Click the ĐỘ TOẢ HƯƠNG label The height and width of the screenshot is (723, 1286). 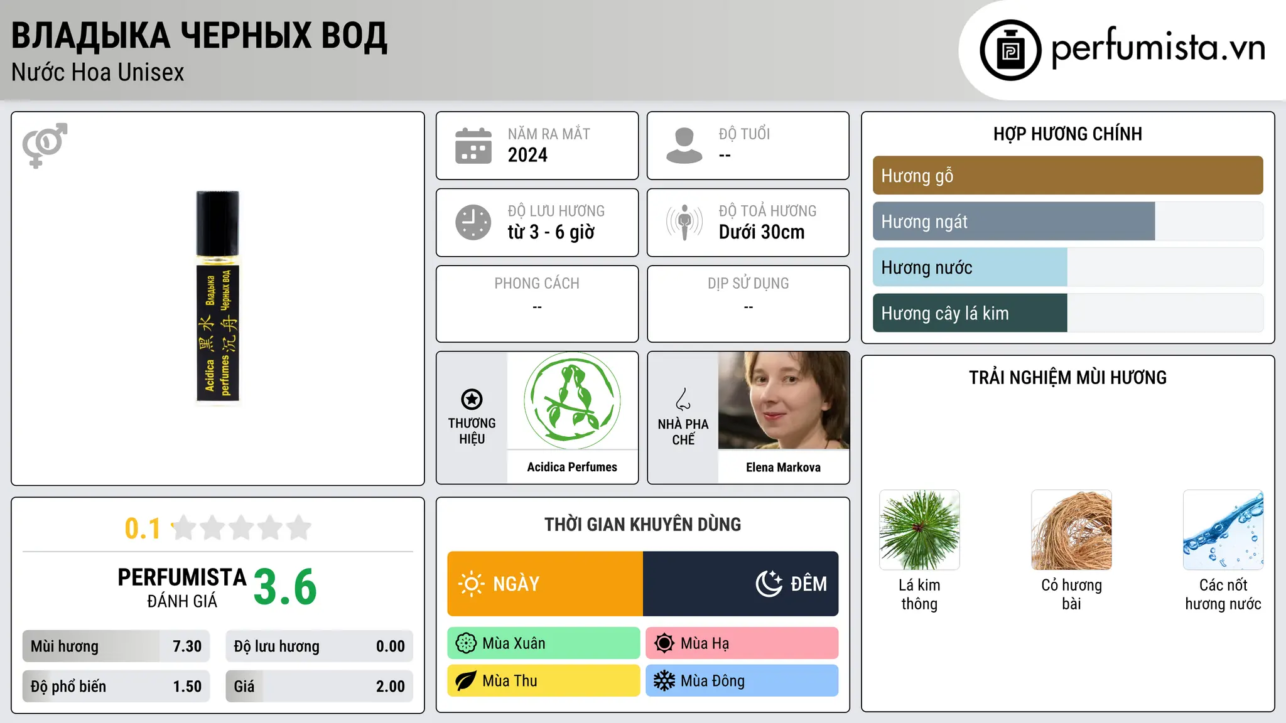[x=767, y=211]
